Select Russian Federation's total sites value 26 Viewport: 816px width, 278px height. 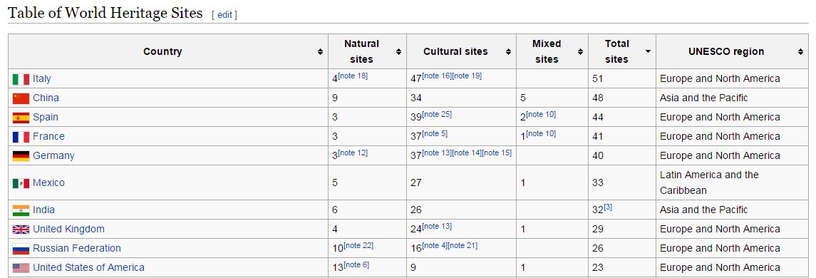598,249
